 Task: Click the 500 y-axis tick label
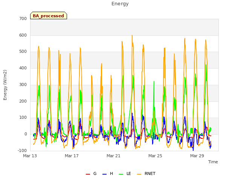point(23,52)
